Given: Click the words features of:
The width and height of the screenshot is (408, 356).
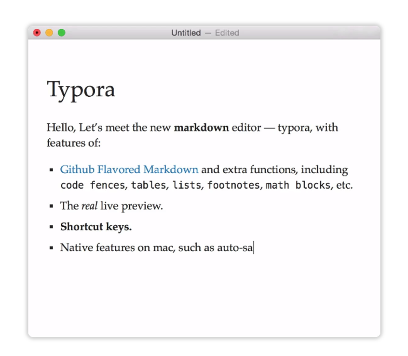Looking at the screenshot, I should pos(74,143).
